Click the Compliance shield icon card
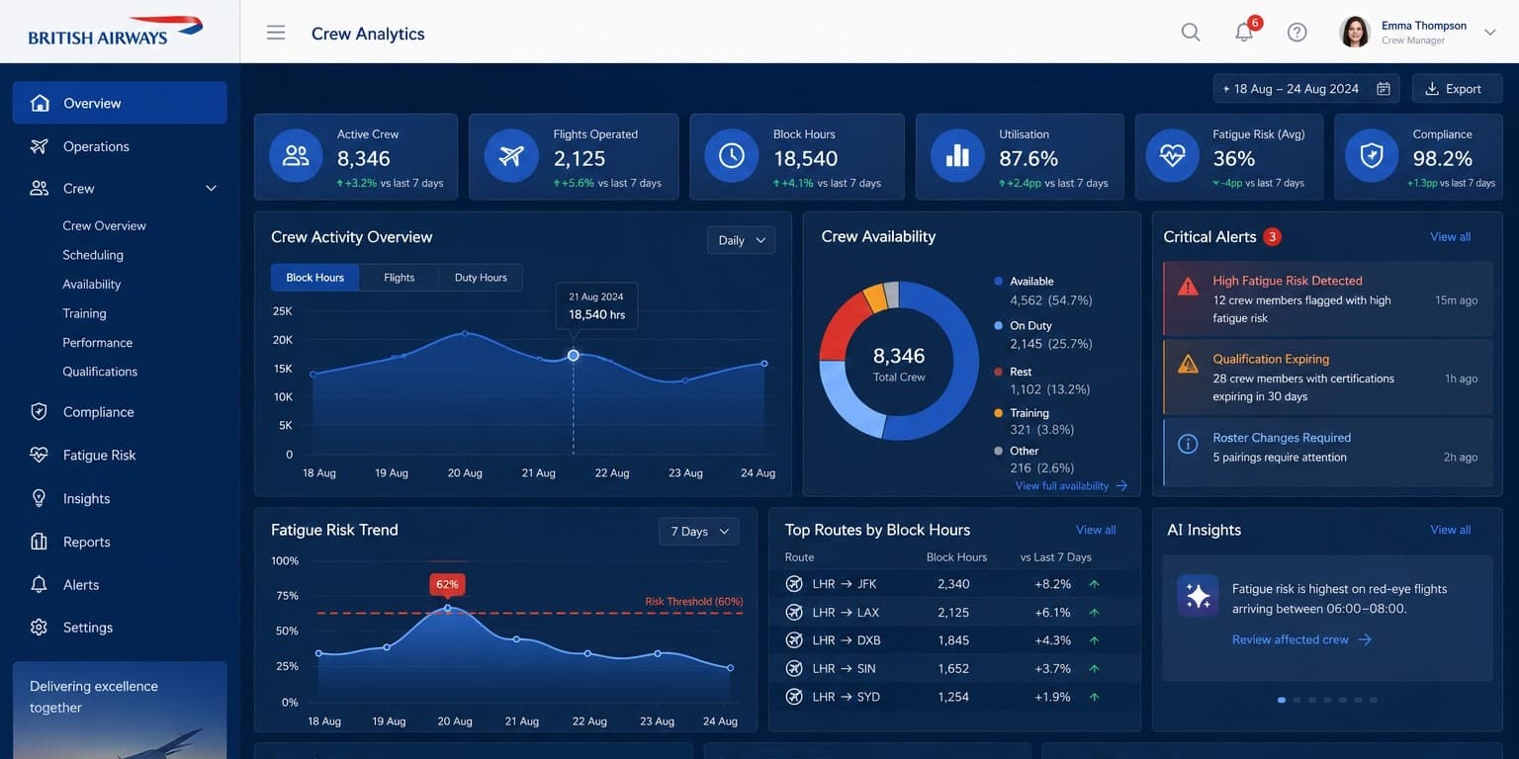 [1372, 156]
